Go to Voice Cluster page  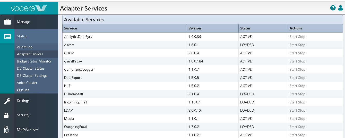click(27, 83)
